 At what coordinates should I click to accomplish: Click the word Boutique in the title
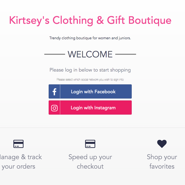(148, 20)
